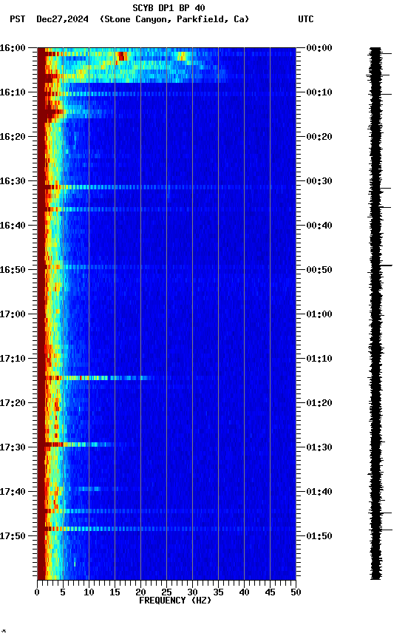This screenshot has width=408, height=639.
Task: Click the PST time label 16:30
Action: [13, 181]
